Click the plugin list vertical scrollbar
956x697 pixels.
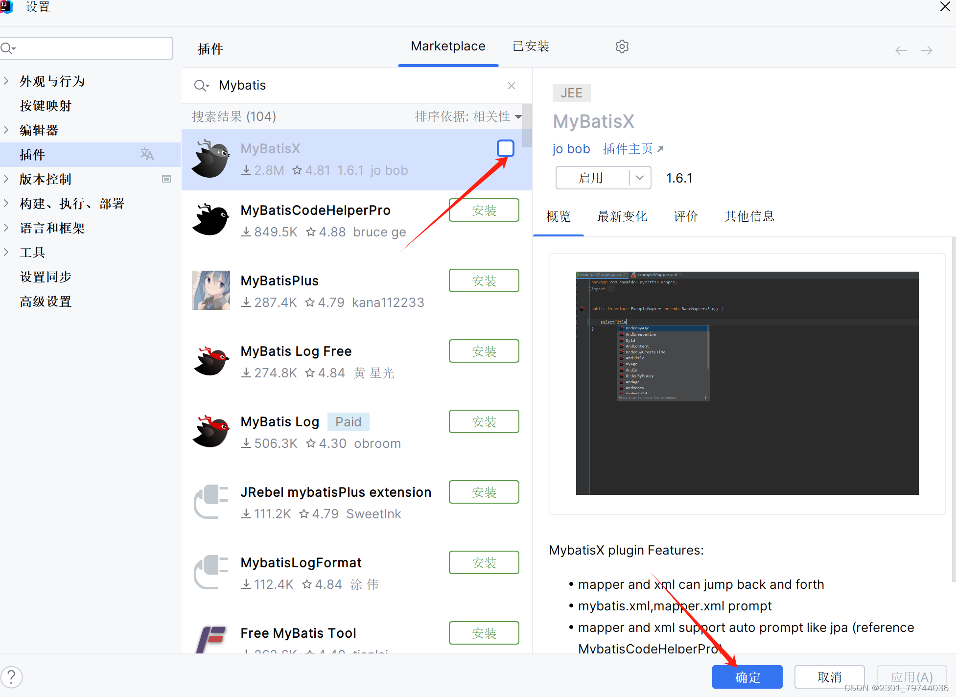coord(527,126)
